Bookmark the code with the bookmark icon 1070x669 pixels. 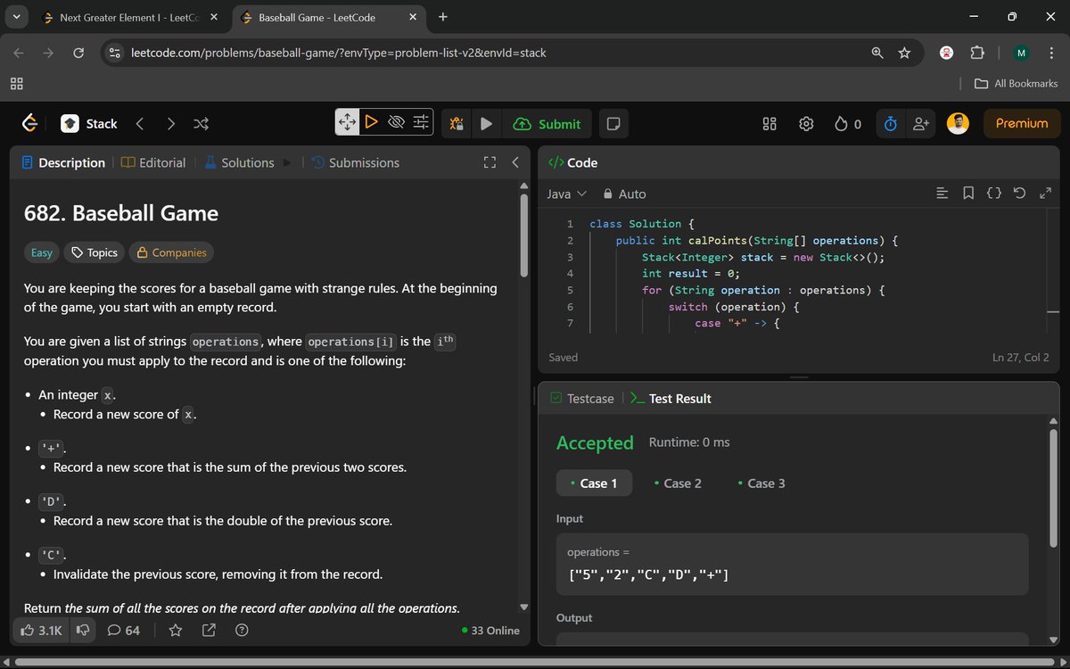(968, 193)
